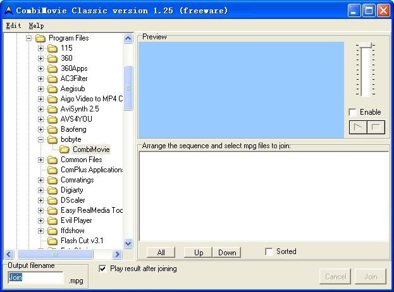Click the folder tree vertical scrollbar thumb
This screenshot has width=394, height=292.
pos(128,88)
